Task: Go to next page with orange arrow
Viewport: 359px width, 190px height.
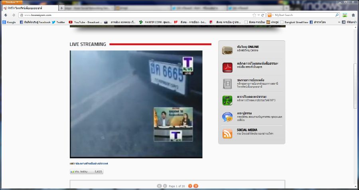Action: pyautogui.click(x=190, y=186)
